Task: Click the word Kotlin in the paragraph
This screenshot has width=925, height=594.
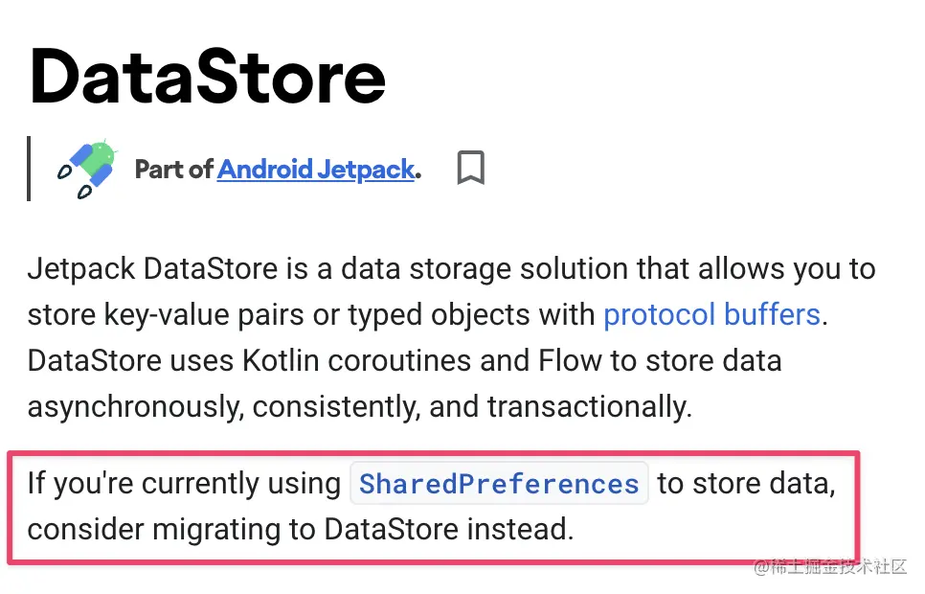Action: coord(281,361)
